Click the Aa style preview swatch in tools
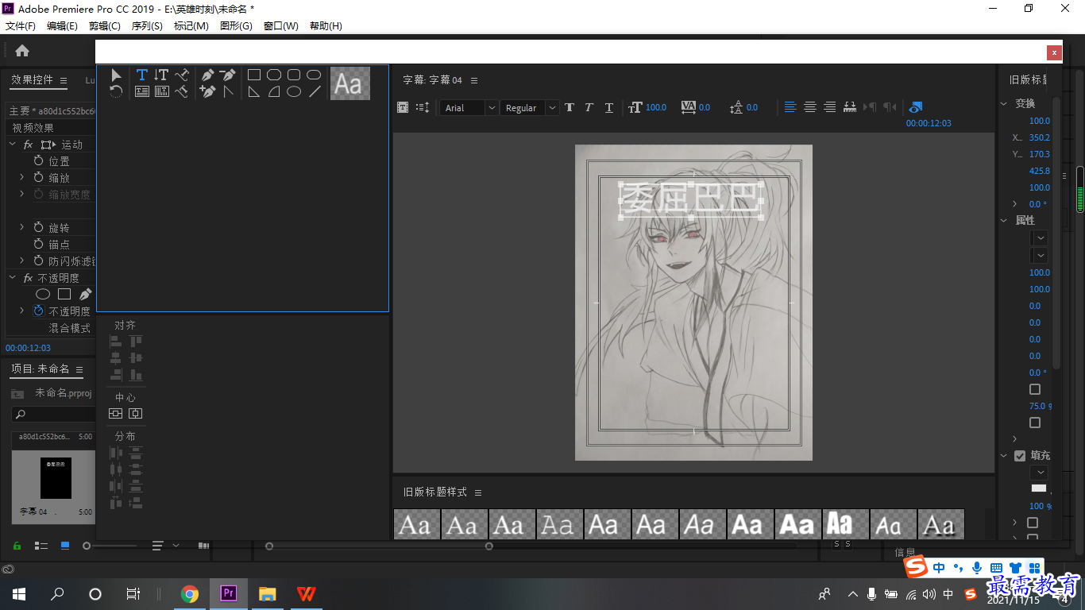The height and width of the screenshot is (610, 1085). [x=350, y=83]
